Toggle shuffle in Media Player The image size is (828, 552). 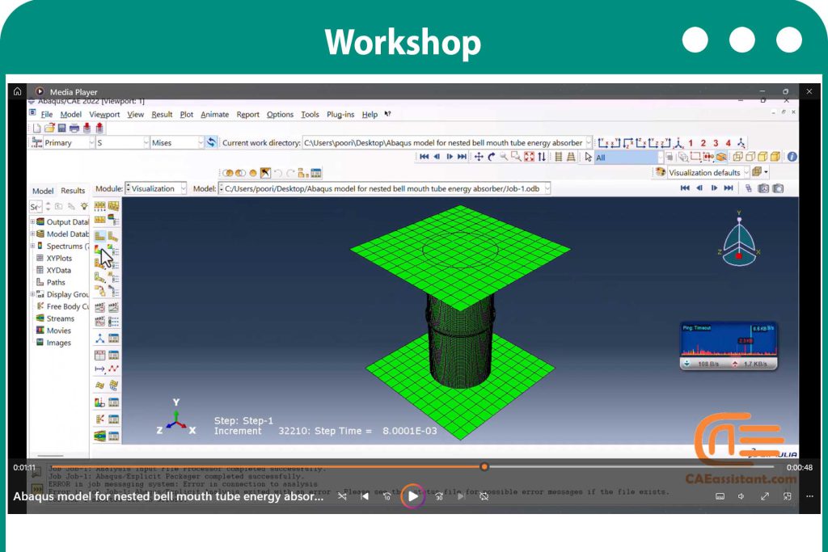pyautogui.click(x=342, y=496)
